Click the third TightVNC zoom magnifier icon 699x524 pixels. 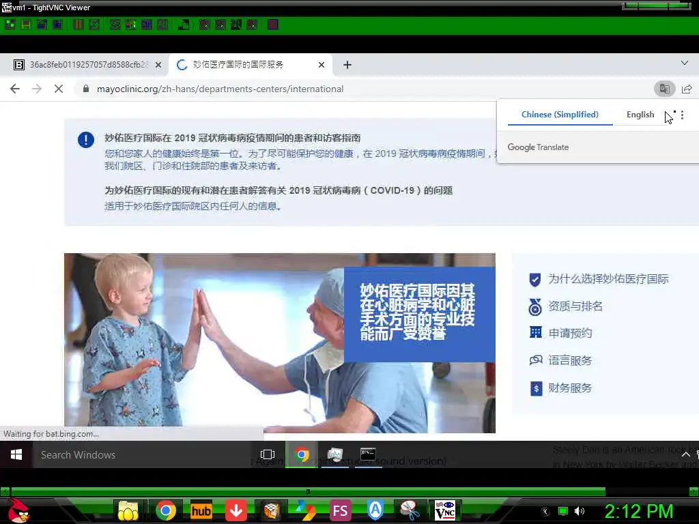pos(236,25)
